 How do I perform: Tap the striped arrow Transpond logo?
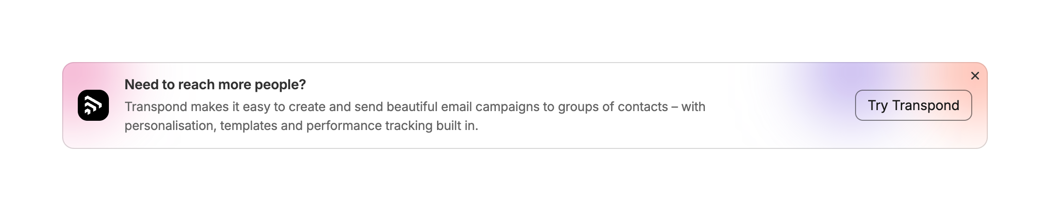pyautogui.click(x=93, y=105)
